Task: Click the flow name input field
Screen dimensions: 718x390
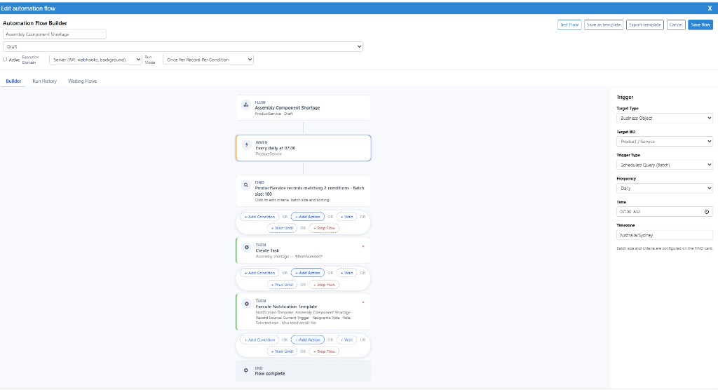Action: coord(55,34)
